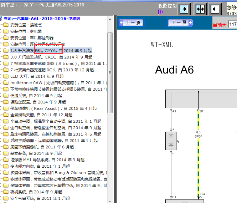Click the purple audio indicator icon
This screenshot has width=237, height=203.
pos(161,12)
